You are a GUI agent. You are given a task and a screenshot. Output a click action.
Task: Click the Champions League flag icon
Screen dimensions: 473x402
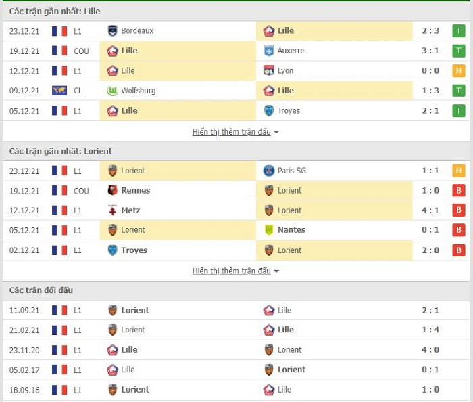click(x=59, y=91)
